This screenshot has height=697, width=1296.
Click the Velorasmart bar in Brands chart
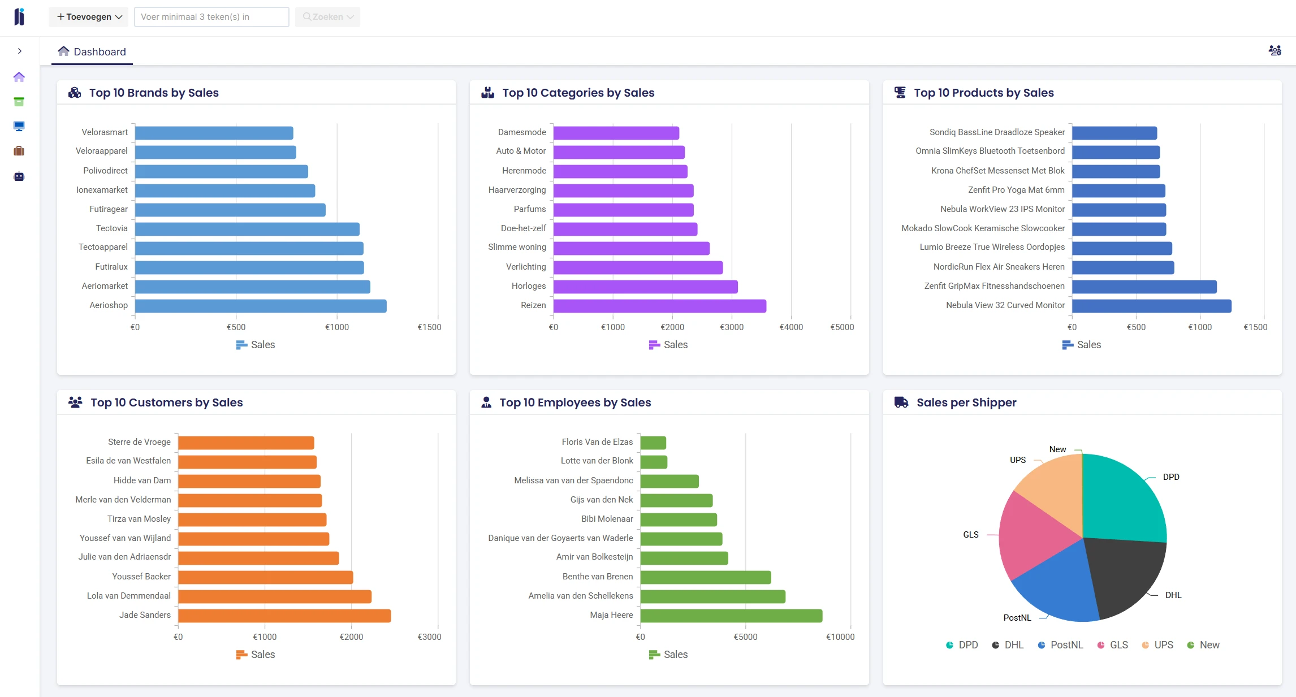[214, 133]
